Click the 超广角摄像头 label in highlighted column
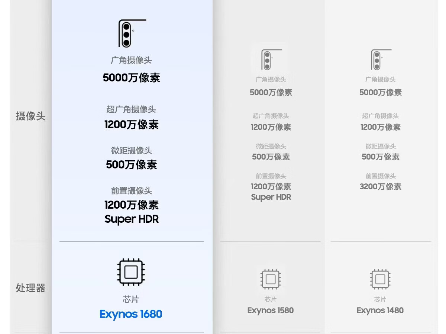Screen dimensions: 446x334 tap(131, 109)
